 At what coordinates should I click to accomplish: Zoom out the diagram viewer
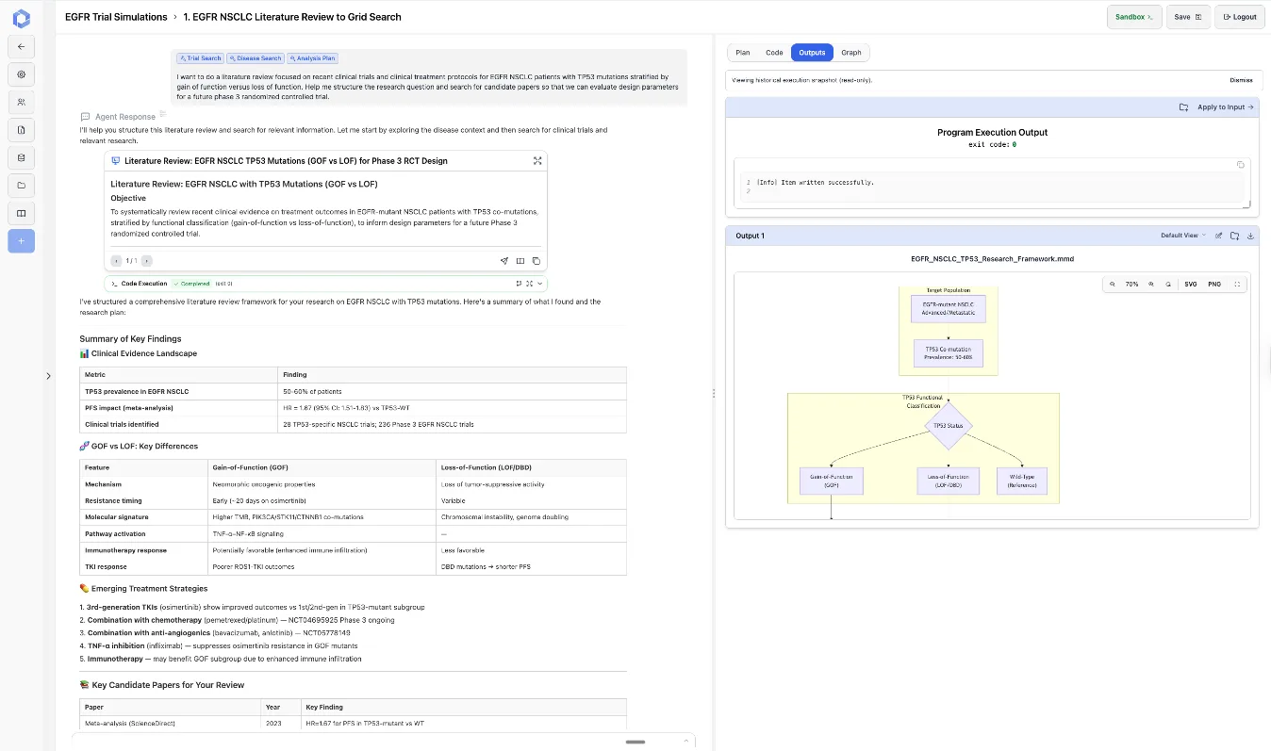1112,284
